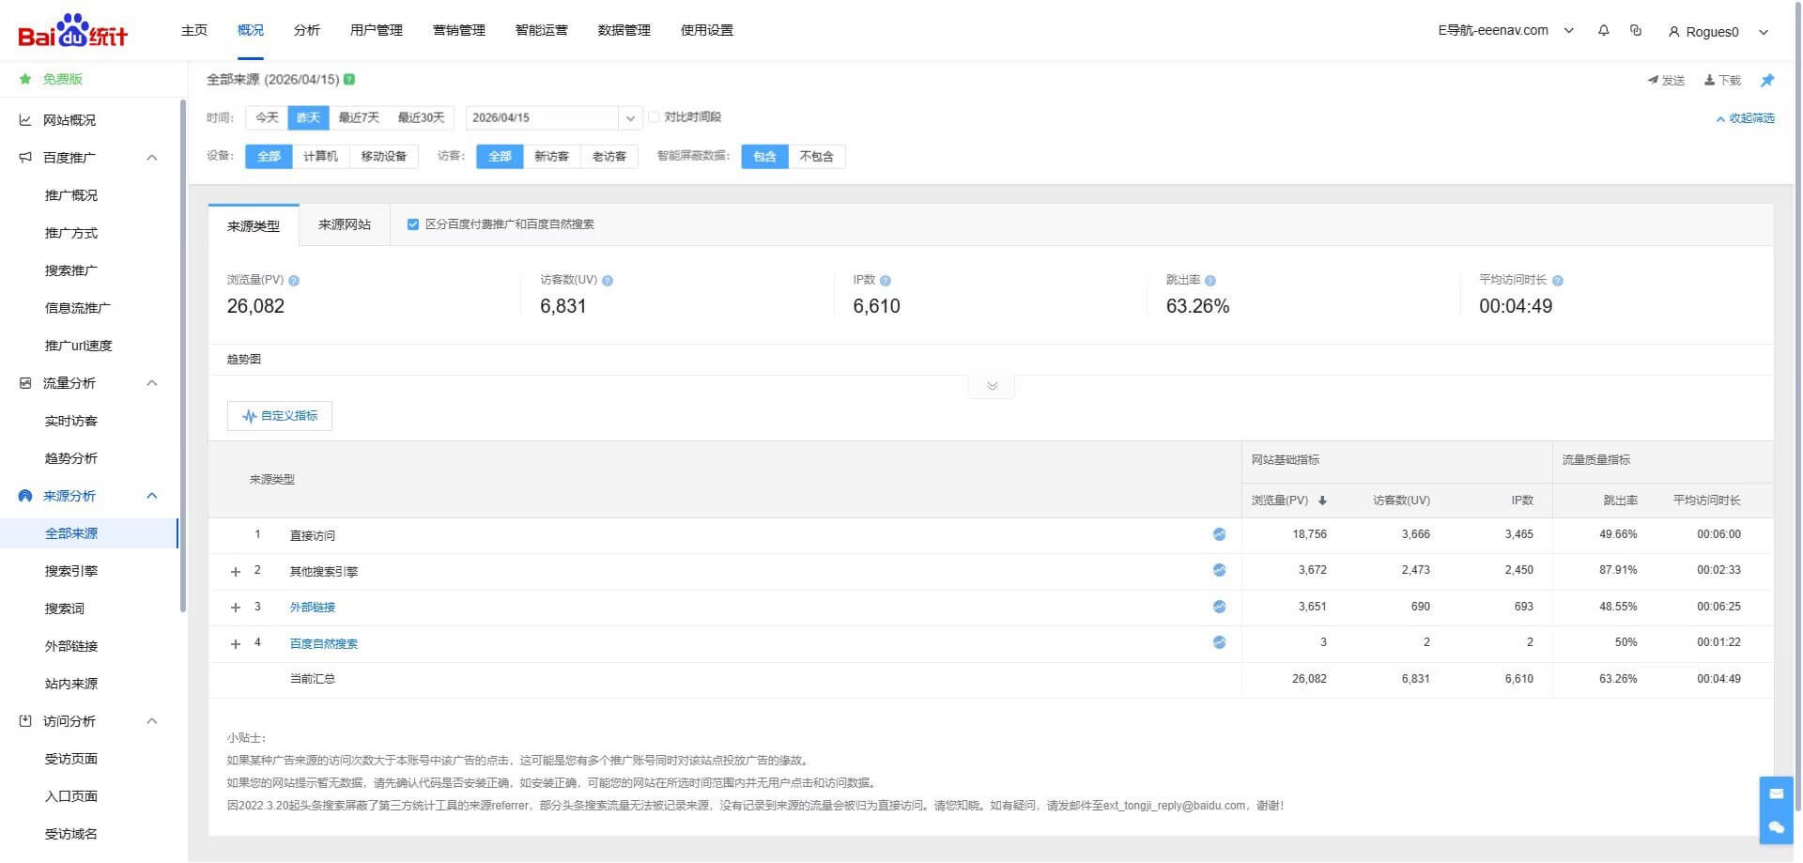1803x863 pixels.
Task: Collapse the 流量分析 sidebar group
Action: pos(152,383)
